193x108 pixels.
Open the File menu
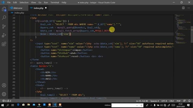pyautogui.click(x=9, y=2)
